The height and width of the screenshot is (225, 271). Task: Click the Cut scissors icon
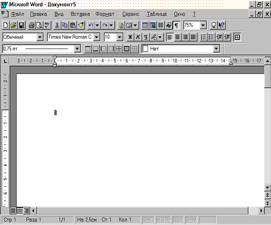57,25
